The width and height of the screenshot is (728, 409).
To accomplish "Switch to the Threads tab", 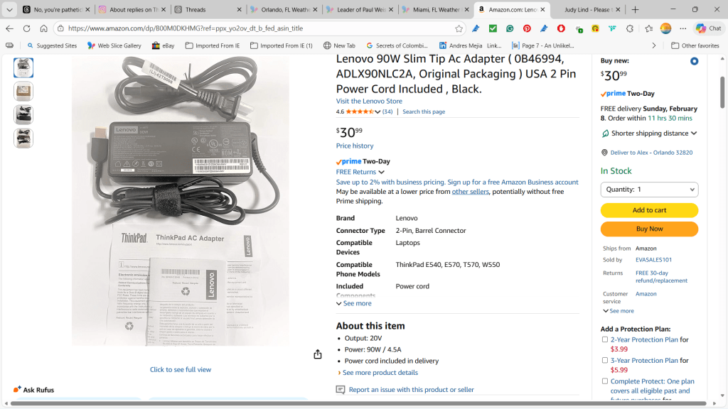I will 208,9.
